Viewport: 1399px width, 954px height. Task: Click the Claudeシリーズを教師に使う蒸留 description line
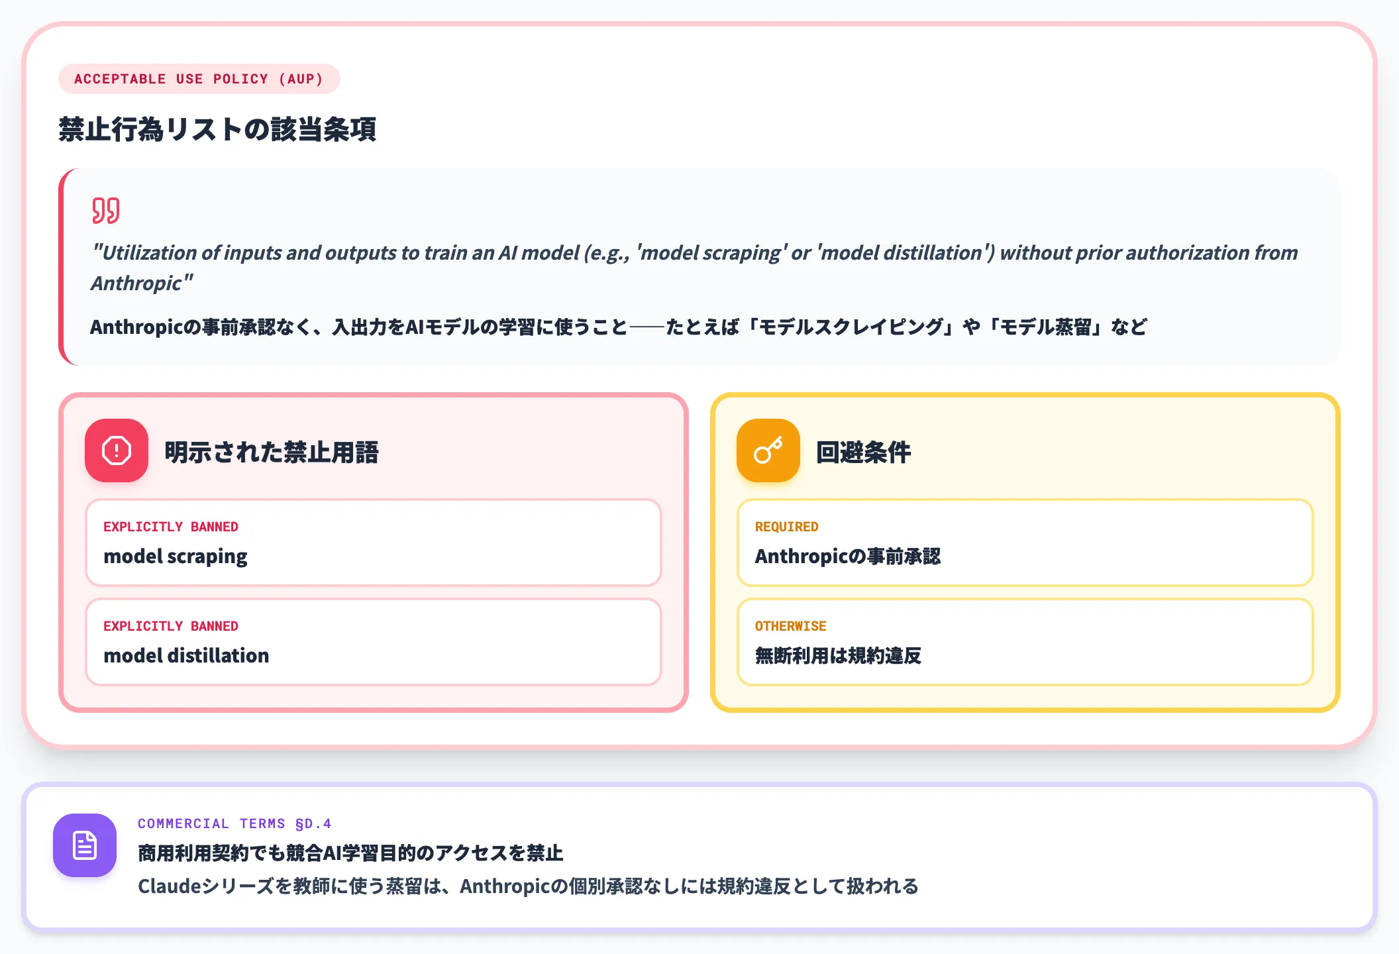coord(528,886)
